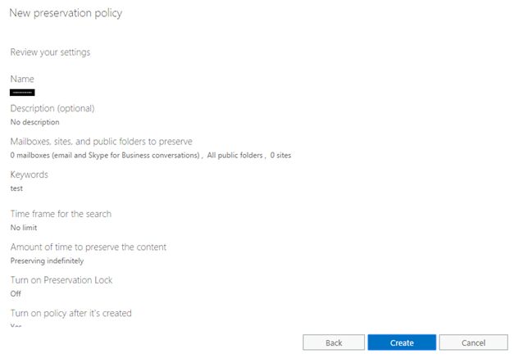Viewport: 514px width, 358px height.
Task: Click the Name field label
Action: [x=22, y=79]
